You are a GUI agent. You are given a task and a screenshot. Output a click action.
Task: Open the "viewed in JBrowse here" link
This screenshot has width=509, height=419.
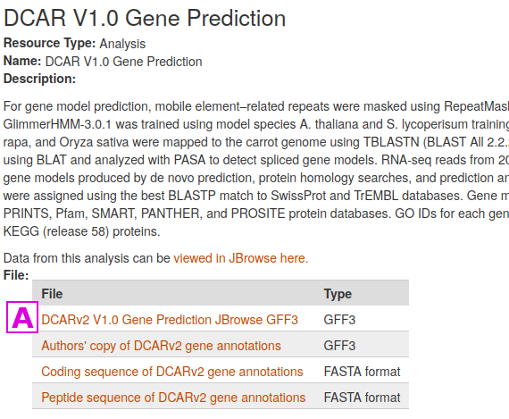[x=241, y=258]
